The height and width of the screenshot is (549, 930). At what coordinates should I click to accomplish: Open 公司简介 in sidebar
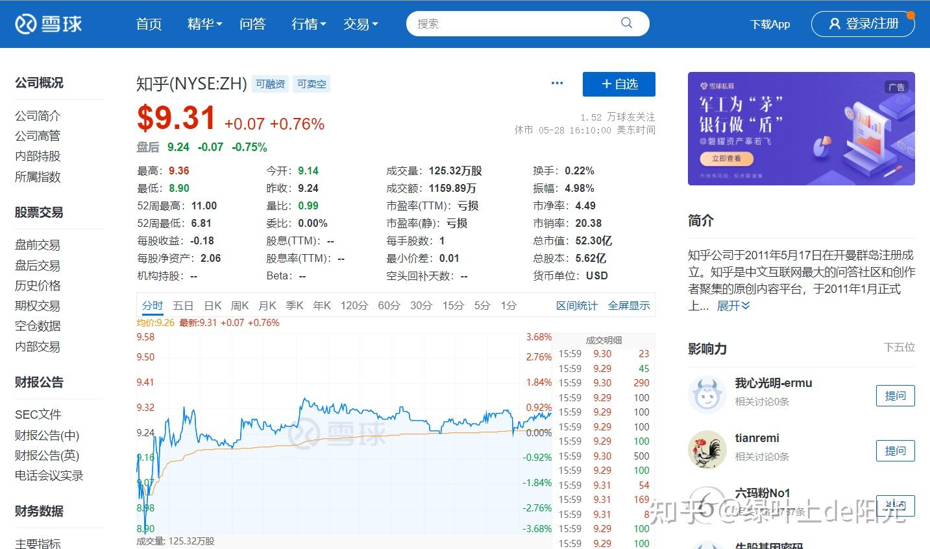(38, 116)
